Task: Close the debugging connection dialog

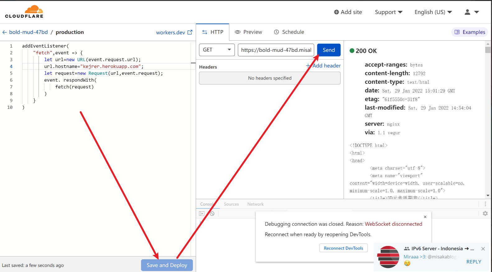Action: tap(425, 217)
